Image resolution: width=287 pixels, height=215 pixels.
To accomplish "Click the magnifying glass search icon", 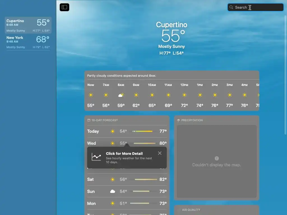I will [231, 7].
